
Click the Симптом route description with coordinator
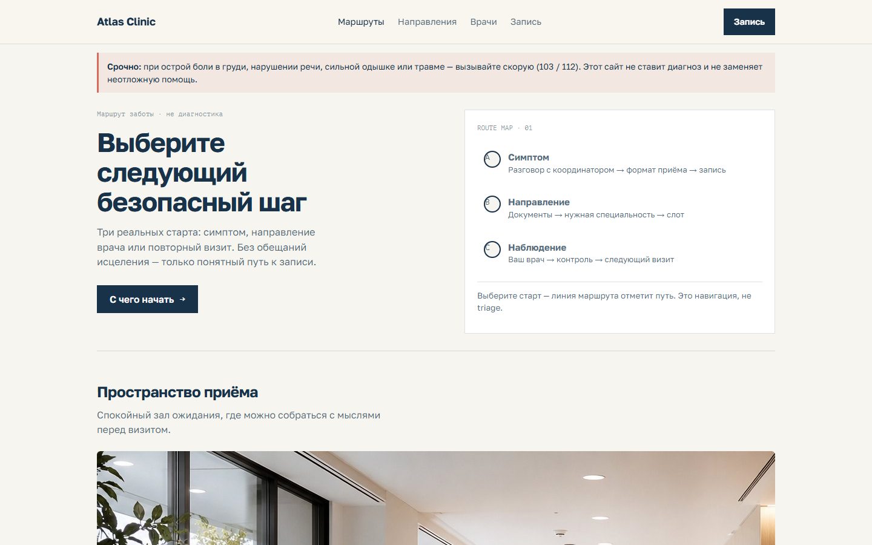coord(617,170)
